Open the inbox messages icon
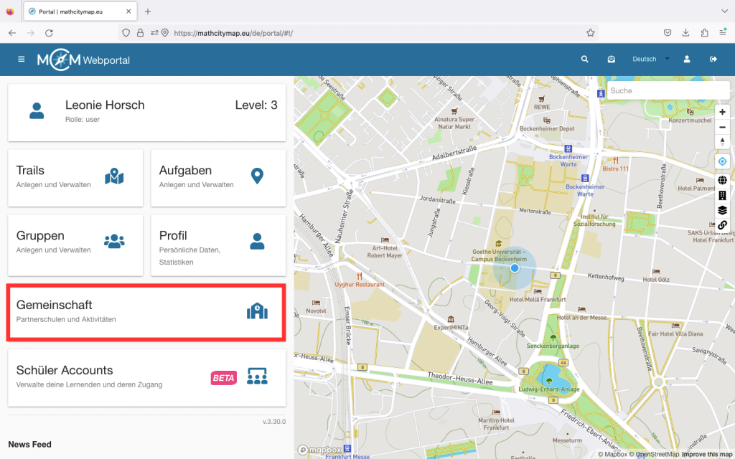The image size is (735, 459). pyautogui.click(x=611, y=60)
